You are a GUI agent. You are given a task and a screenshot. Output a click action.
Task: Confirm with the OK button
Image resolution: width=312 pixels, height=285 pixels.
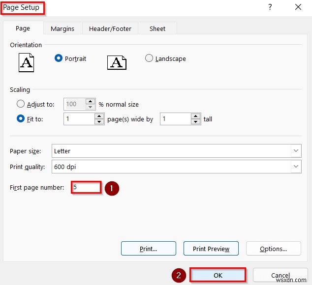218,275
